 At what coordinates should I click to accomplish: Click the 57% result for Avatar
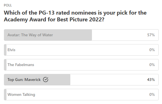pyautogui.click(x=151, y=35)
